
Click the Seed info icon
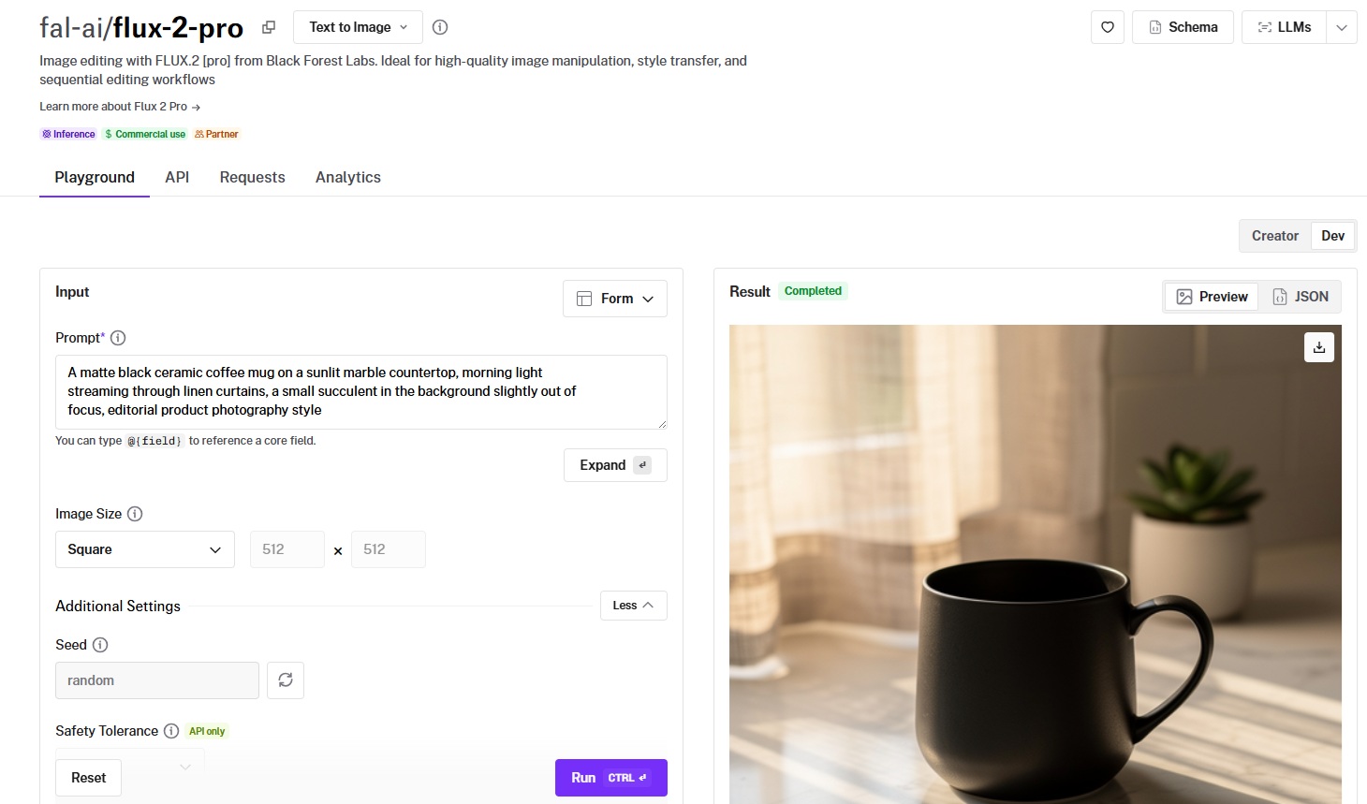coord(100,645)
